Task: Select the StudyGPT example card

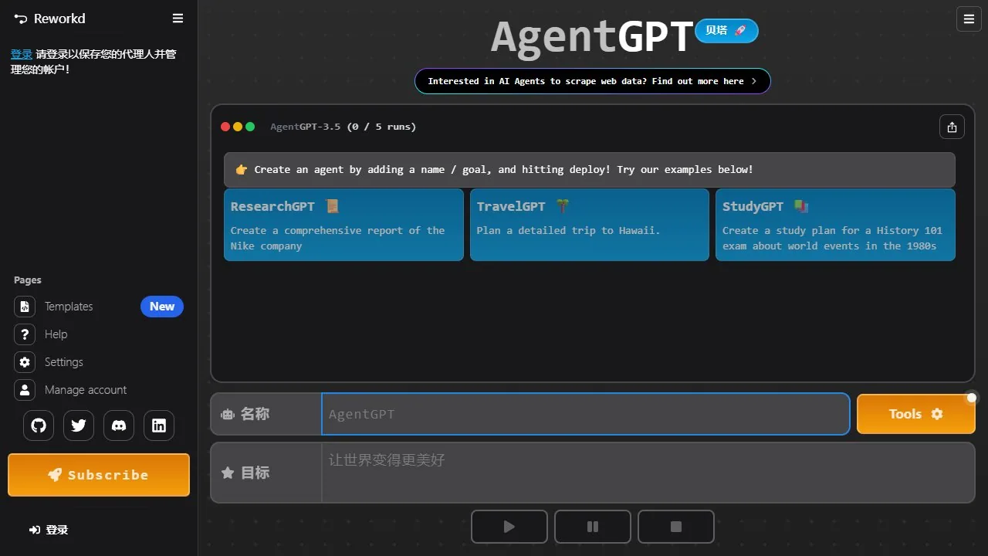Action: pyautogui.click(x=835, y=225)
